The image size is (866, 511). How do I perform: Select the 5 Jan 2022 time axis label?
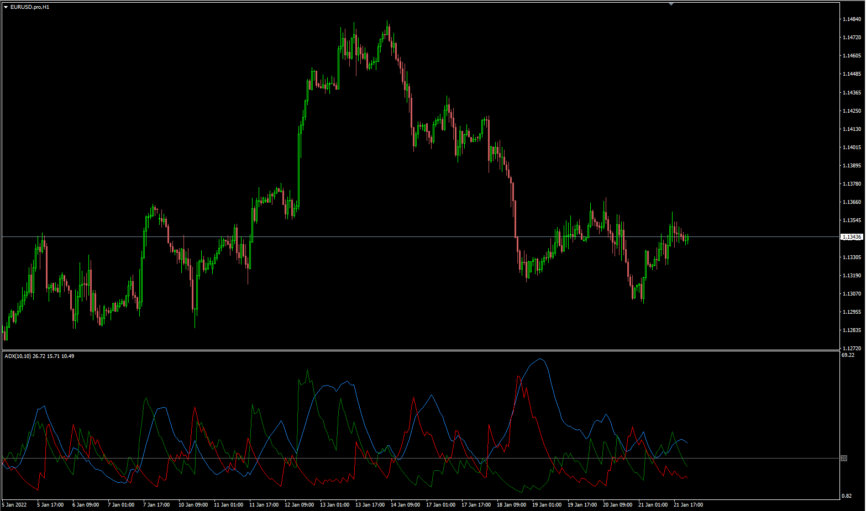pyautogui.click(x=14, y=504)
